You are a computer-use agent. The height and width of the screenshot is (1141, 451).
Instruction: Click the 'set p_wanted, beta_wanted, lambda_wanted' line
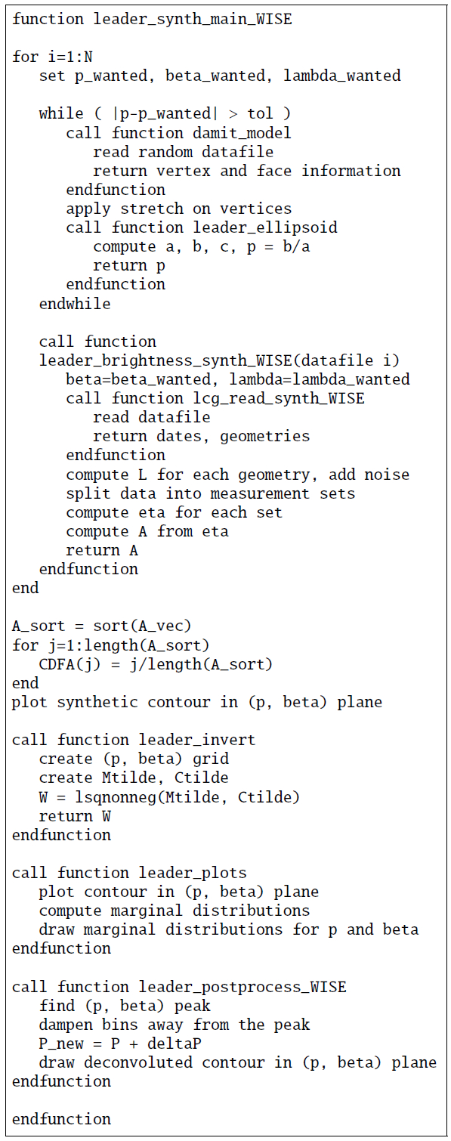point(220,76)
